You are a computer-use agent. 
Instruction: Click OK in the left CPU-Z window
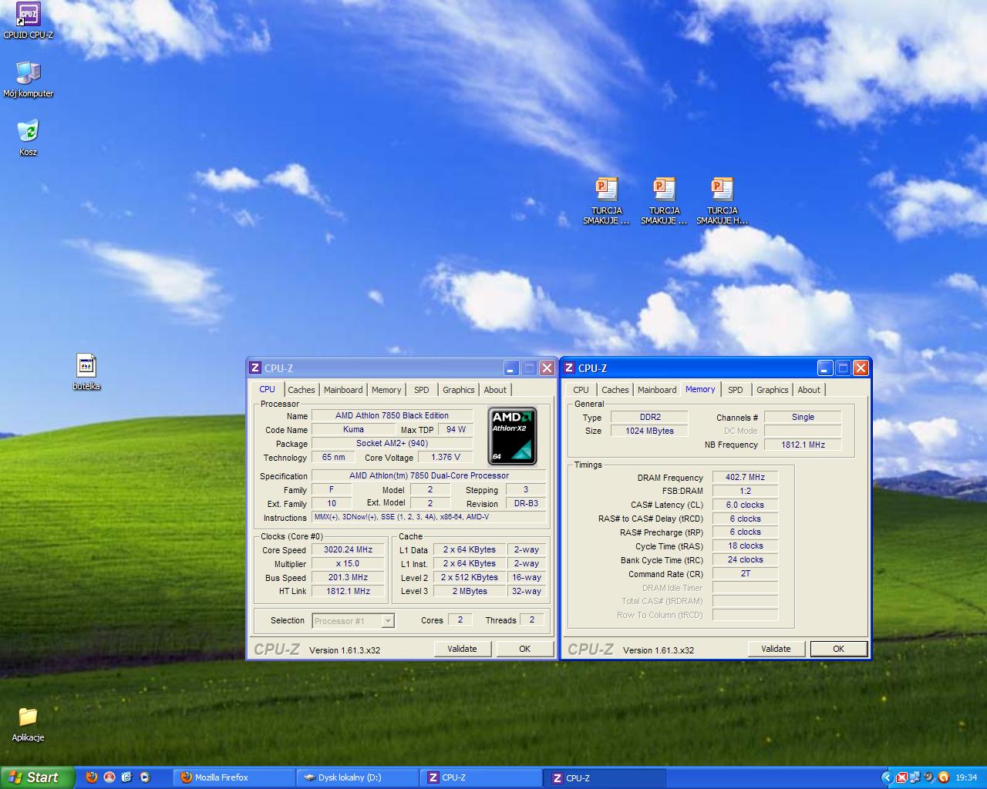(525, 649)
